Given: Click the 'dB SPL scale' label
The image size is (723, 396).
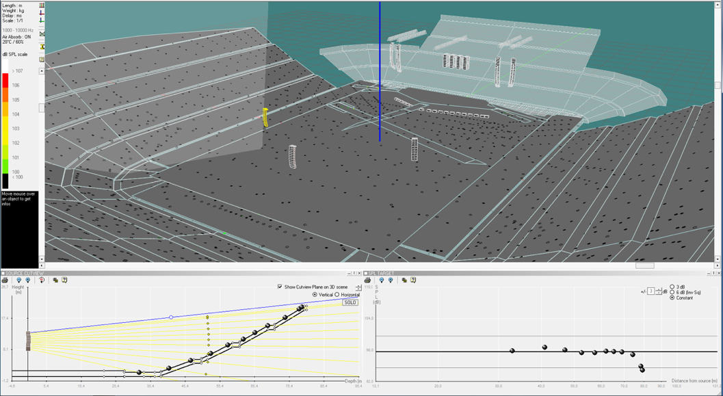Looking at the screenshot, I should pyautogui.click(x=15, y=55).
